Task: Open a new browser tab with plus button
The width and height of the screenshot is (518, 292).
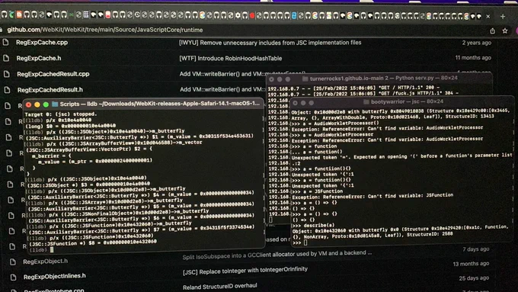Action: click(x=503, y=16)
